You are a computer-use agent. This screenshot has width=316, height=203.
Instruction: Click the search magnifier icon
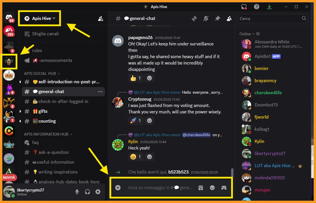coord(304,18)
